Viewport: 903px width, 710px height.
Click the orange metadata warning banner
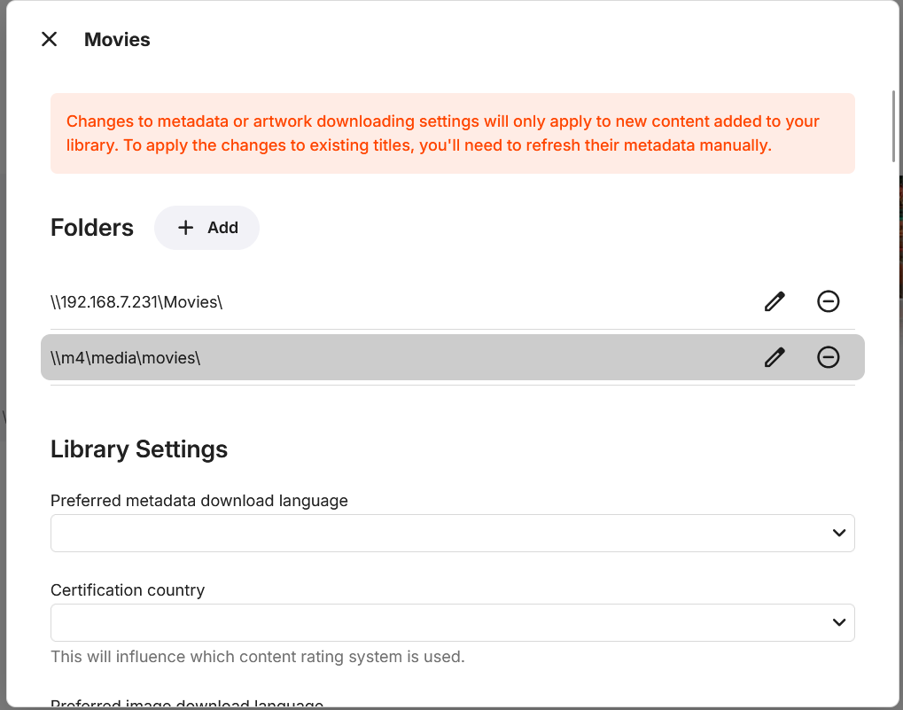click(452, 133)
